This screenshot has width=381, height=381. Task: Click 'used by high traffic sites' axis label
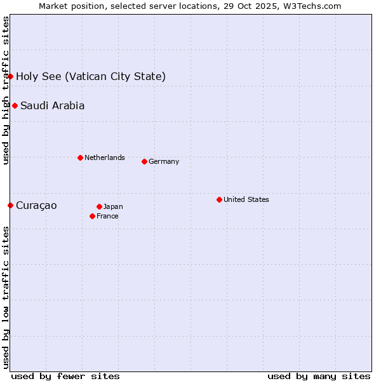tap(6, 90)
